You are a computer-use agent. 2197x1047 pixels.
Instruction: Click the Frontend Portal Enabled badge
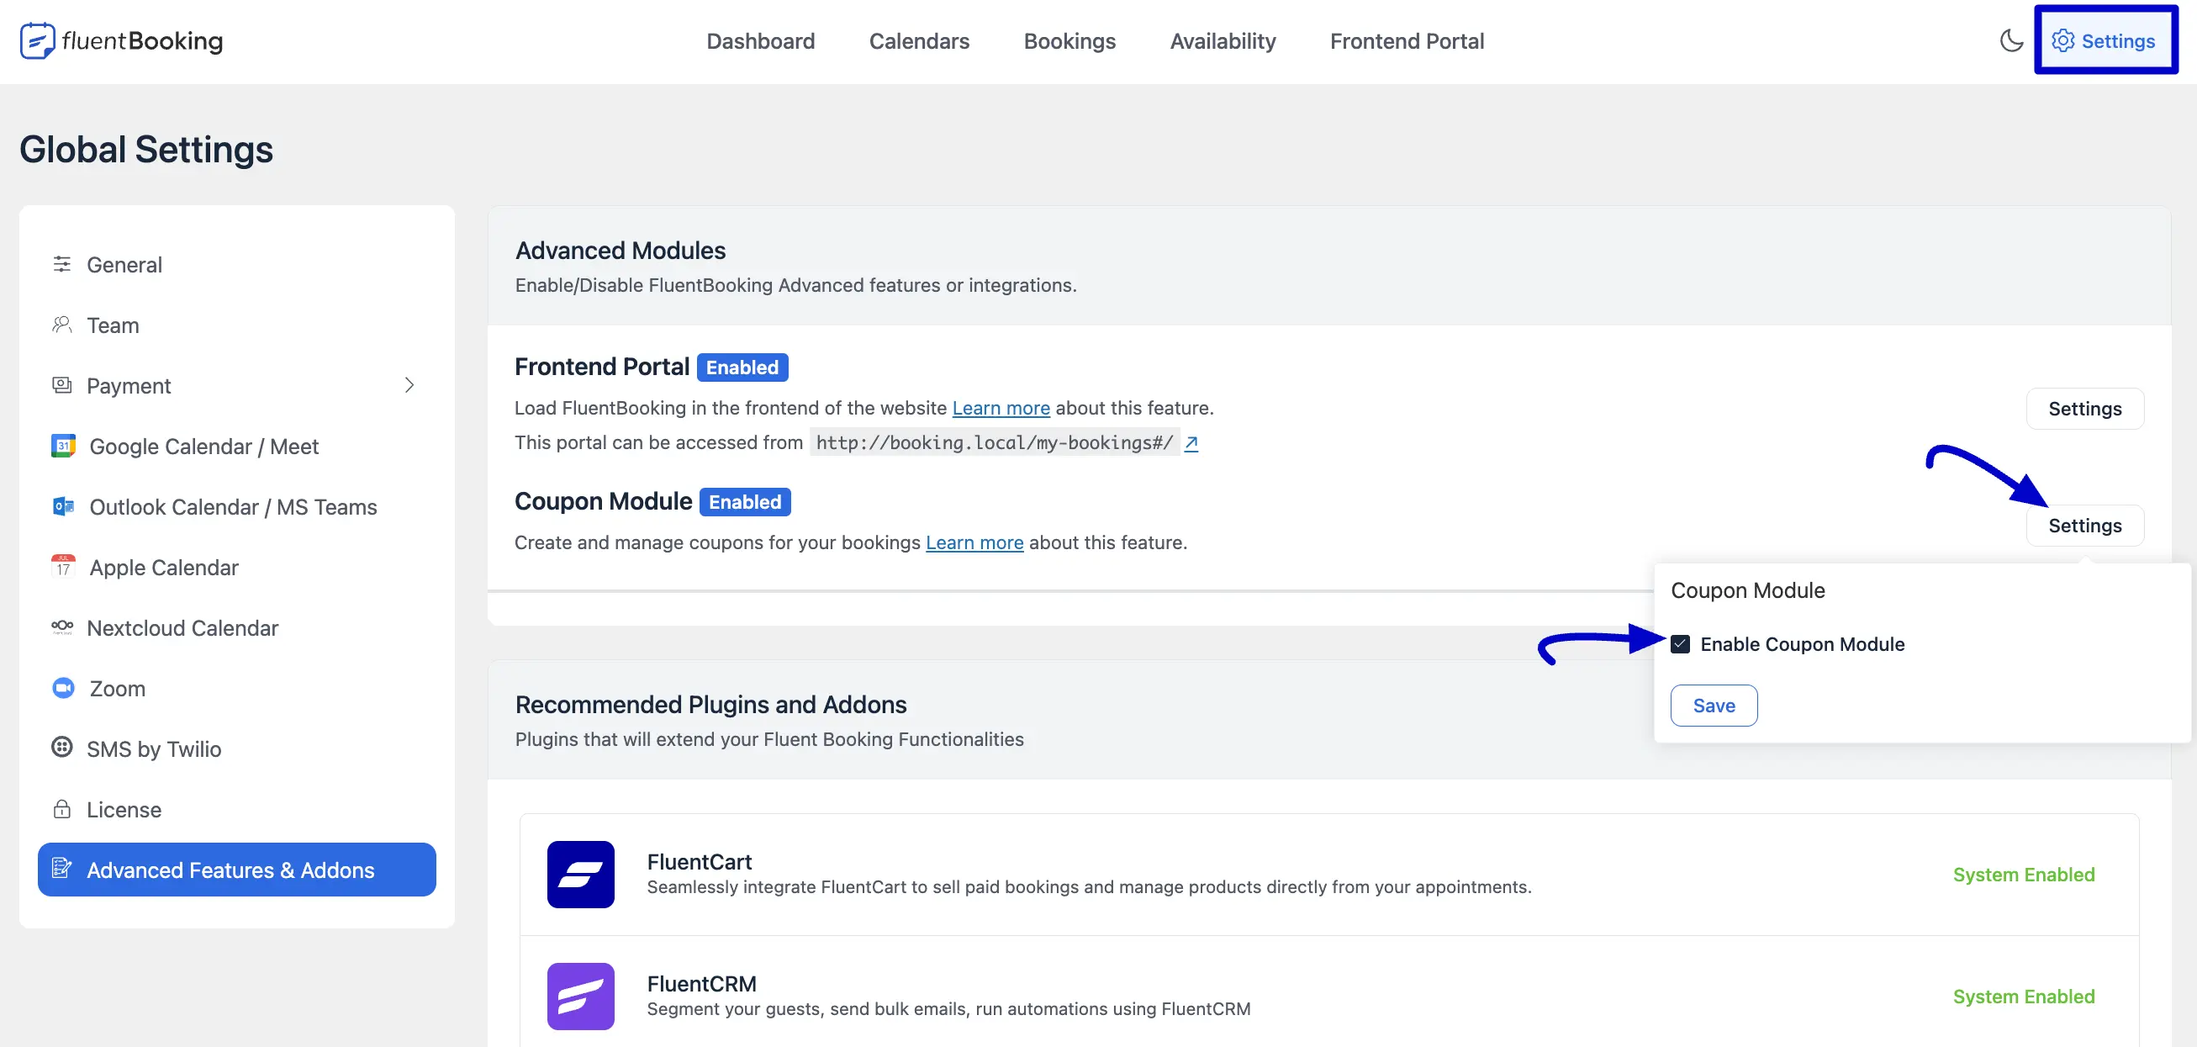(x=742, y=368)
